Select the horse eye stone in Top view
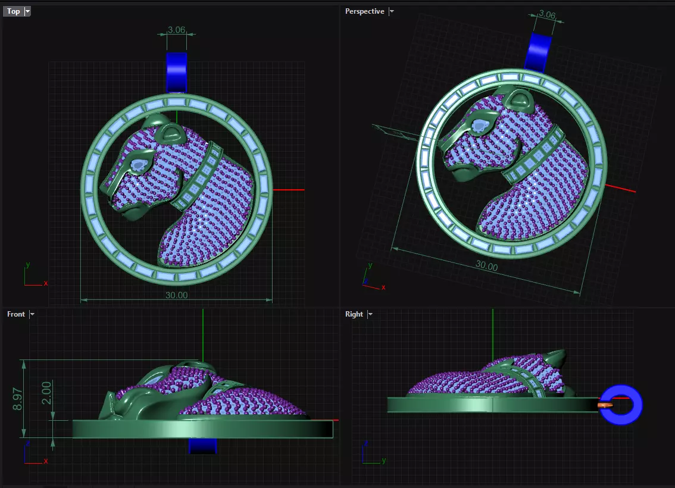The width and height of the screenshot is (675, 488). click(138, 164)
